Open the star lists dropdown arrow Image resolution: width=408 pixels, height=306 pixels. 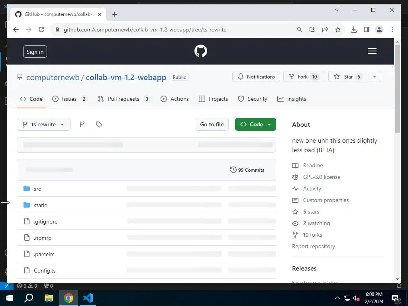click(375, 77)
